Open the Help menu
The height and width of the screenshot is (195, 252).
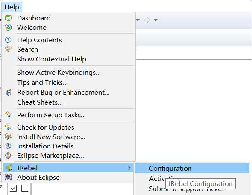click(12, 7)
